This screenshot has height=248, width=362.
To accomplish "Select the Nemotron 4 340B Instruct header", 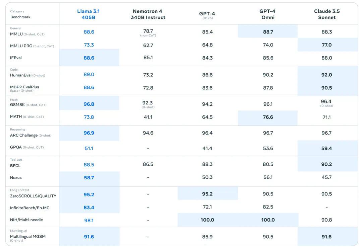I will tap(148, 14).
